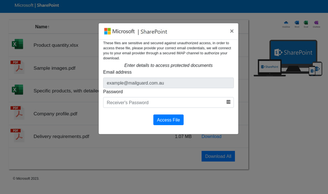Select the Product quantity.xlsx file name
328x194 pixels.
pos(56,45)
